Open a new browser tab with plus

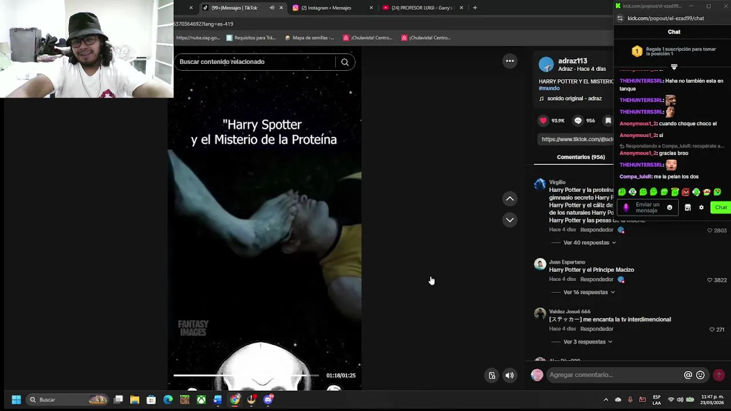tap(475, 8)
